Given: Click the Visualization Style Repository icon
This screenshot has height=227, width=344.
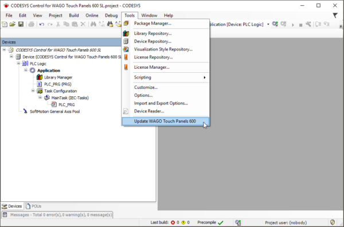Looking at the screenshot, I should coord(126,49).
